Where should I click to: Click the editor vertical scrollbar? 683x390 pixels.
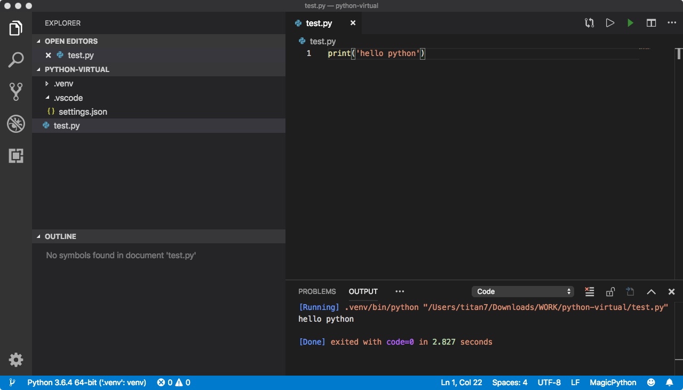point(679,54)
